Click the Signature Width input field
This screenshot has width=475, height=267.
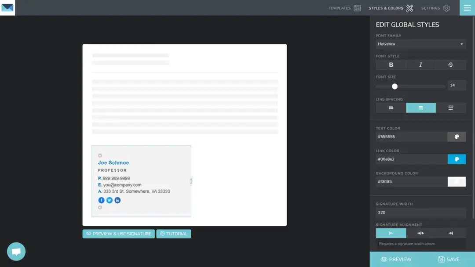pyautogui.click(x=420, y=213)
